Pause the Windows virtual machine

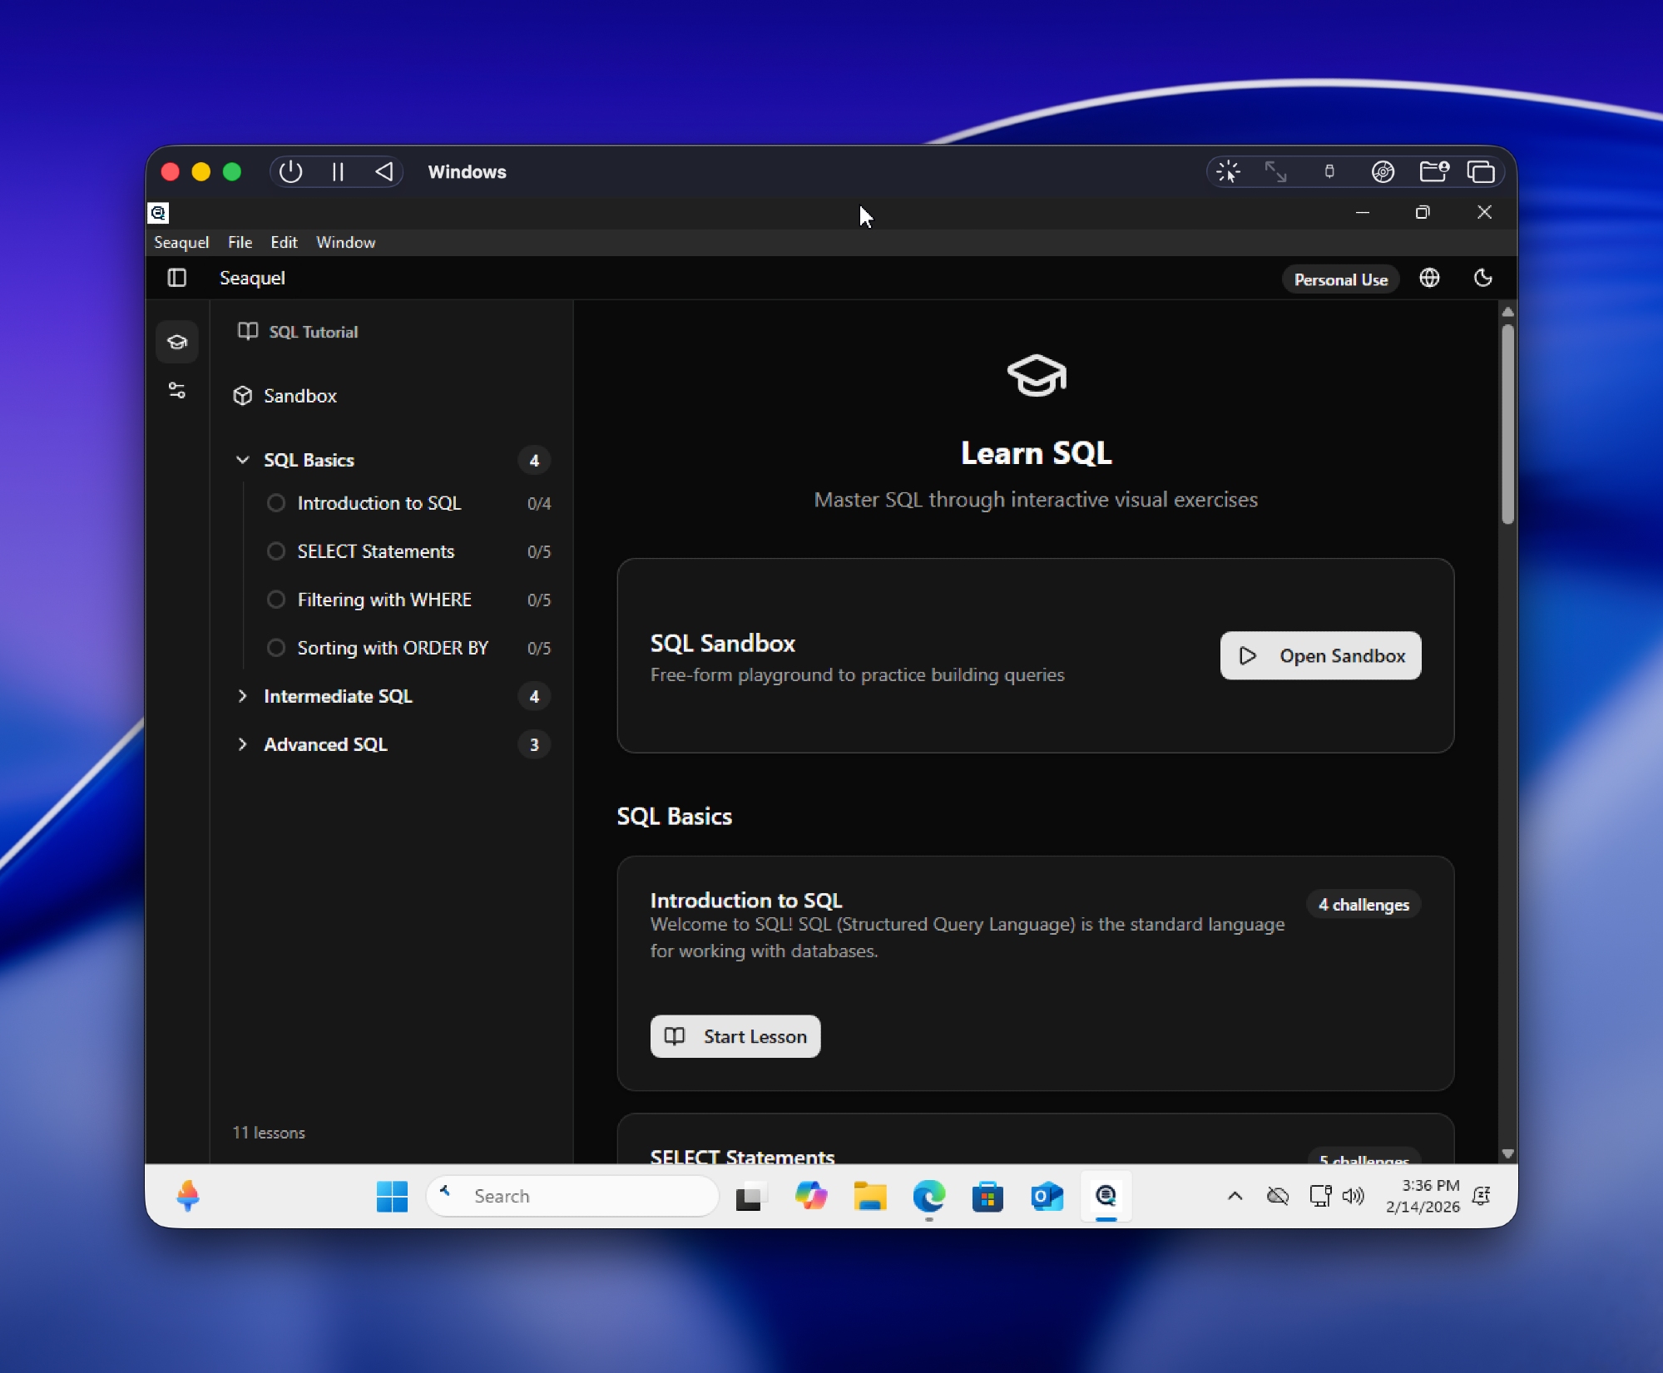(x=338, y=171)
